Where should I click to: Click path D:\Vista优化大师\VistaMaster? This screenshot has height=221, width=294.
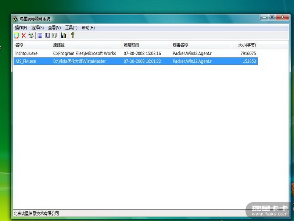pos(79,61)
